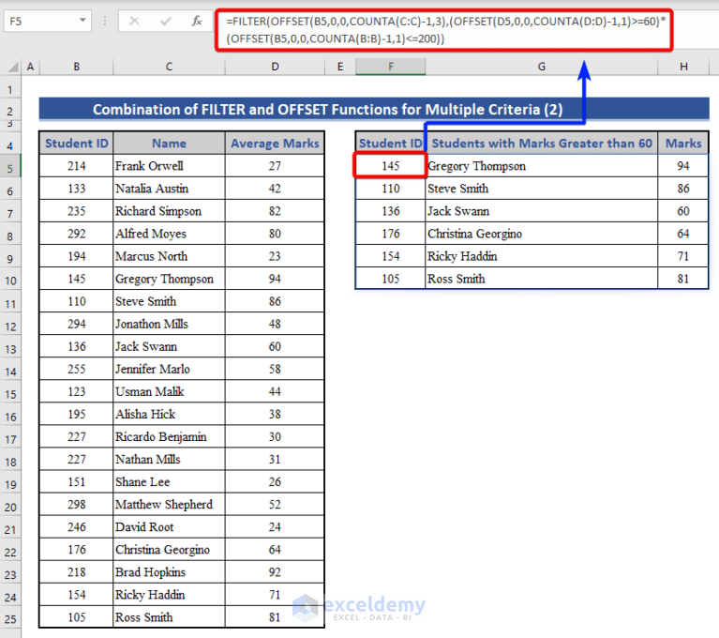This screenshot has height=638, width=719.
Task: Select 'Usman Malik' name cell
Action: coord(169,391)
